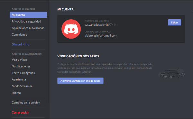The height and width of the screenshot is (119, 193).
Task: Click Activar la verificación en dos pasos
Action: (x=80, y=81)
